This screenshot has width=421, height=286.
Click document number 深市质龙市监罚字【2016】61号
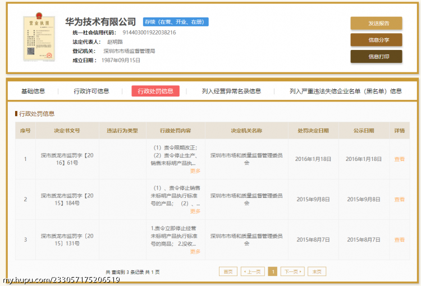tap(67, 159)
